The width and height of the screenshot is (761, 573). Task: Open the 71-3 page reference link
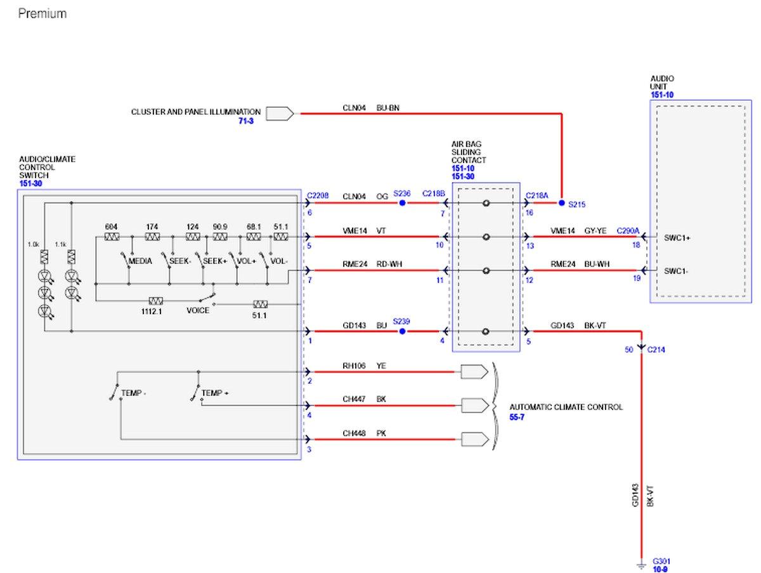click(245, 121)
